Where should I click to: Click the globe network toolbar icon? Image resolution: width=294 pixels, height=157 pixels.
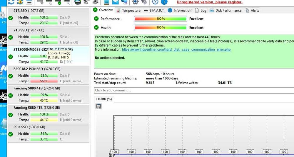[x=124, y=2]
